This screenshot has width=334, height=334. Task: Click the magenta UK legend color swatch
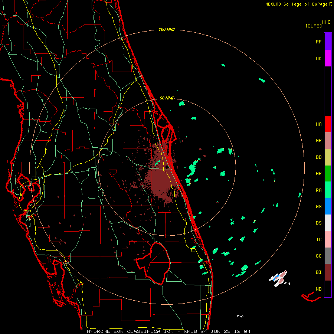tap(328, 58)
